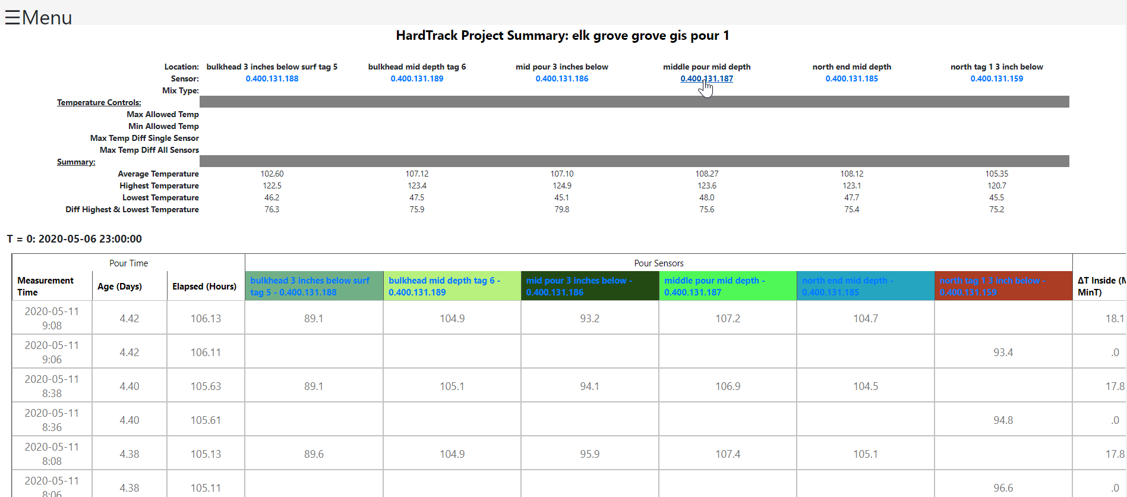Click the 'Summary:' section label
This screenshot has width=1127, height=497.
point(76,162)
